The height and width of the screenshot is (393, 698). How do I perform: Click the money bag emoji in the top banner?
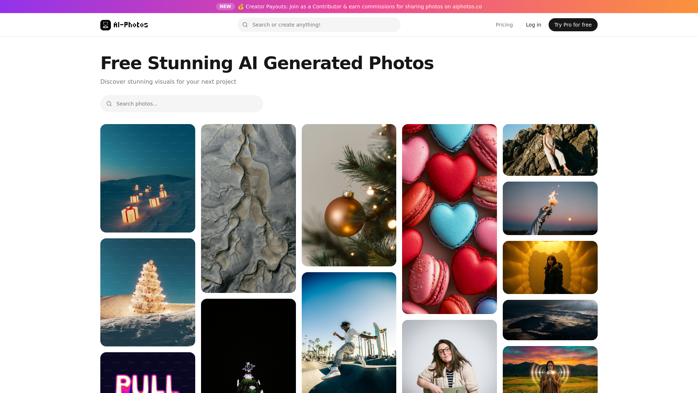coord(241,6)
